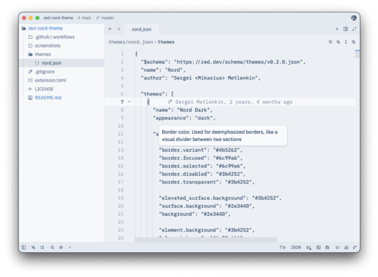Click the "elevated_surface.background" key
Image resolution: width=378 pixels, height=277 pixels.
[202, 198]
